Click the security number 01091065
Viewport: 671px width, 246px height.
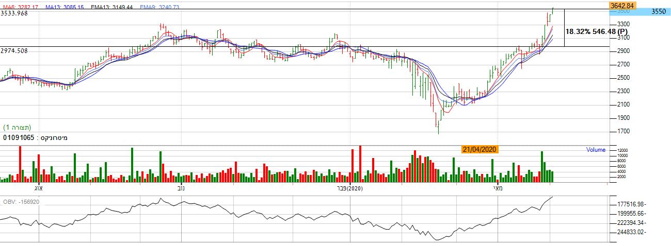click(x=19, y=138)
